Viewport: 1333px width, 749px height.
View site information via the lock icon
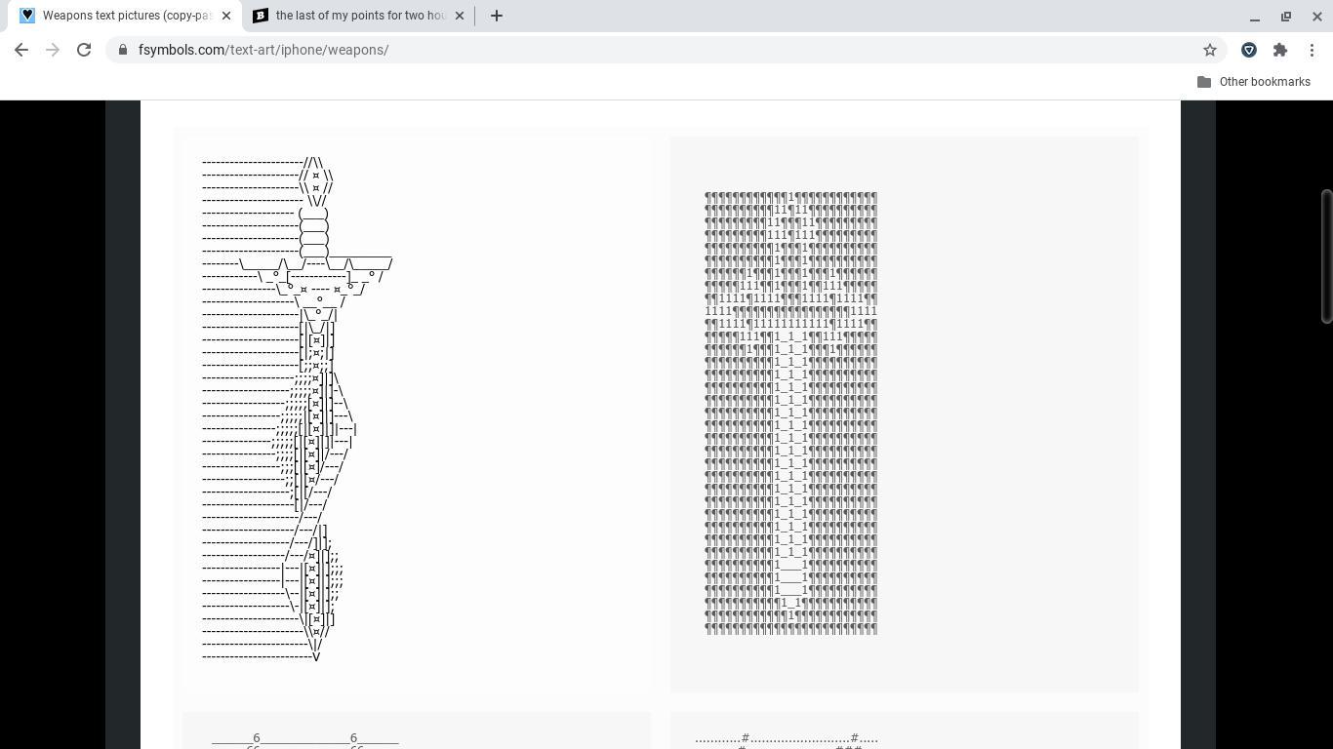122,50
